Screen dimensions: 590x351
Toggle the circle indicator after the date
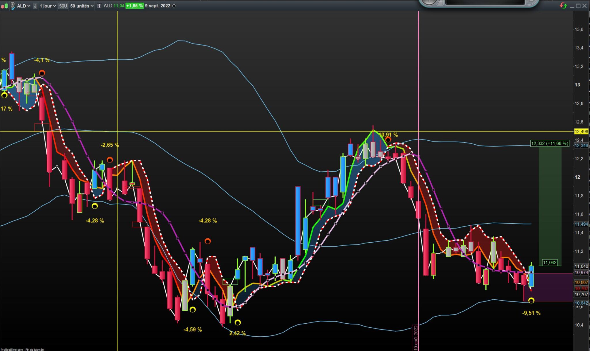tap(174, 6)
